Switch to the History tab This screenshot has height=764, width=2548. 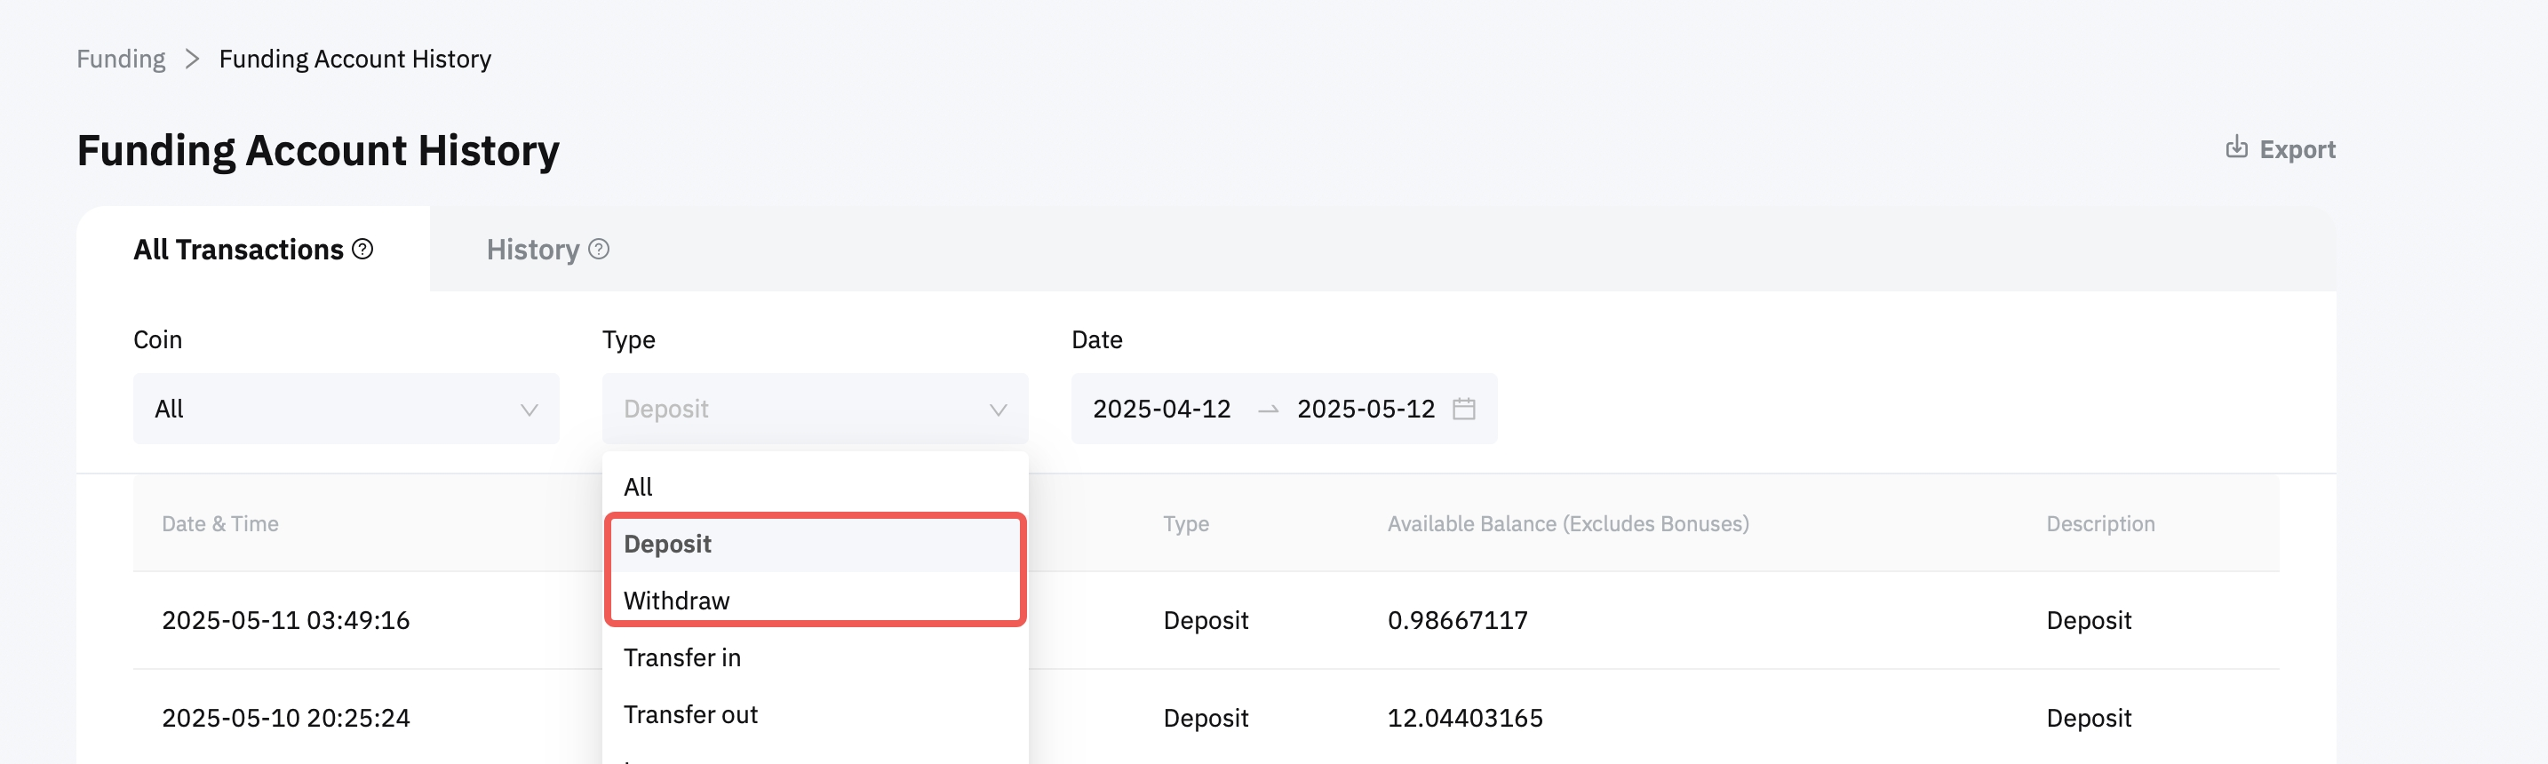[532, 250]
